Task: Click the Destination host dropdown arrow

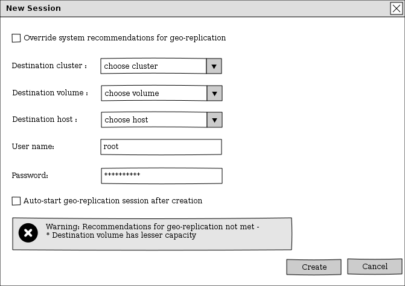Action: click(x=214, y=119)
